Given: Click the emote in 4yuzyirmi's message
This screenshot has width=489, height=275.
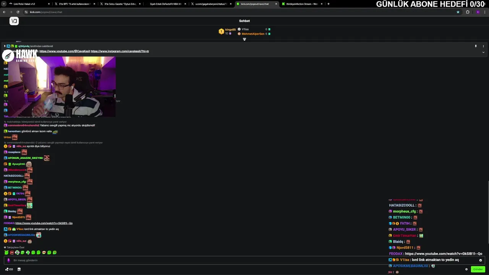Looking at the screenshot, I should click(x=29, y=164).
